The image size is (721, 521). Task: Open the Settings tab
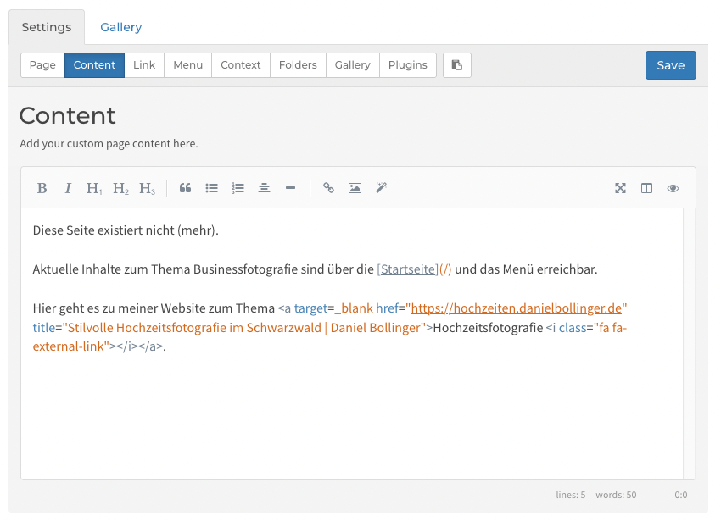point(47,27)
